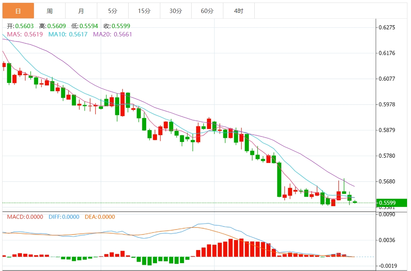Open the 30分 timeframe tab
The width and height of the screenshot is (411, 271).
tap(176, 11)
